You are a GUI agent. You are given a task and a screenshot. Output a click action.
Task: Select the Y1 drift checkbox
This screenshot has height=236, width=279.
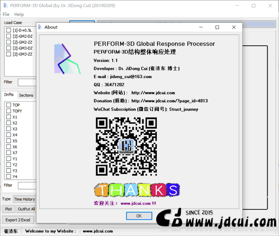8,159
